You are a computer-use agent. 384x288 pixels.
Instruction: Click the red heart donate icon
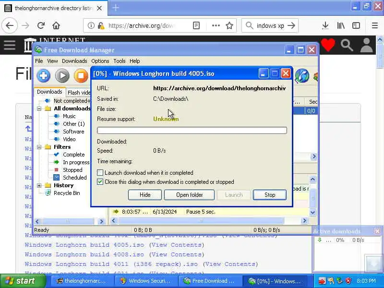(328, 45)
